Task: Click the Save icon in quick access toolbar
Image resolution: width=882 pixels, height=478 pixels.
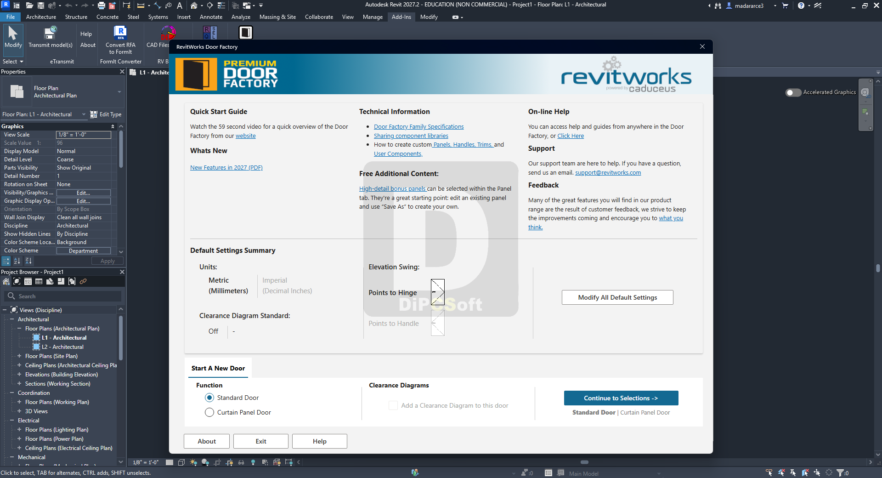Action: pyautogui.click(x=41, y=6)
